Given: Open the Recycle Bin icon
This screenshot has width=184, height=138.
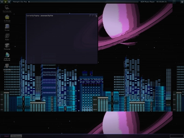Looking at the screenshot, I should (7, 67).
